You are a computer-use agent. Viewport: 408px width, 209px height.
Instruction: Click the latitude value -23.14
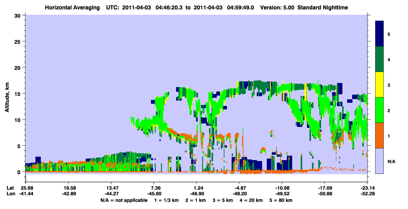367,188
